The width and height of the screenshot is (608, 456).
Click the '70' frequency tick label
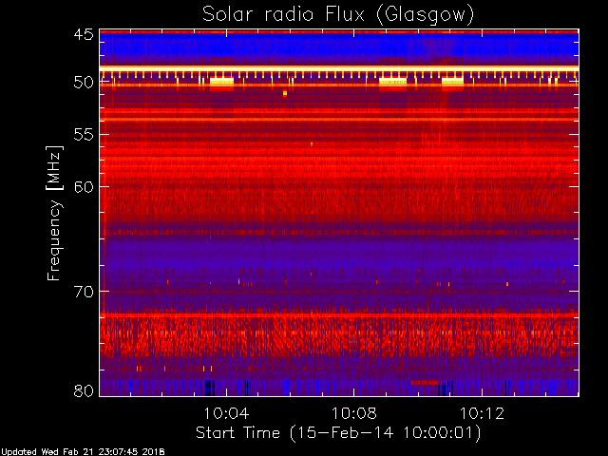pos(84,292)
